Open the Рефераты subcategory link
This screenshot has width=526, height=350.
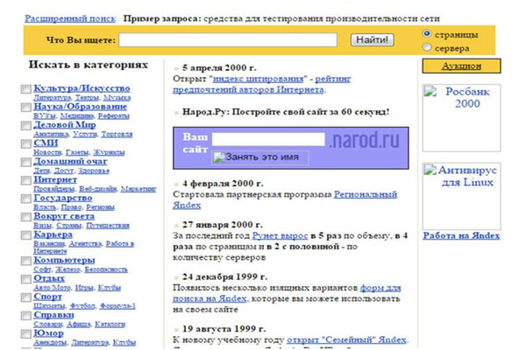pyautogui.click(x=113, y=115)
